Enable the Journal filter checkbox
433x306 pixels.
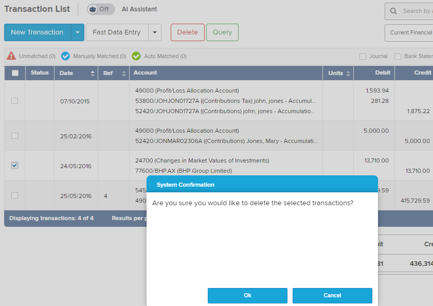tap(363, 57)
